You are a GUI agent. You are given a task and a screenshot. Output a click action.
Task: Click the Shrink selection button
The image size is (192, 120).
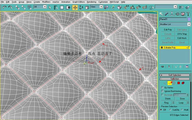168,98
